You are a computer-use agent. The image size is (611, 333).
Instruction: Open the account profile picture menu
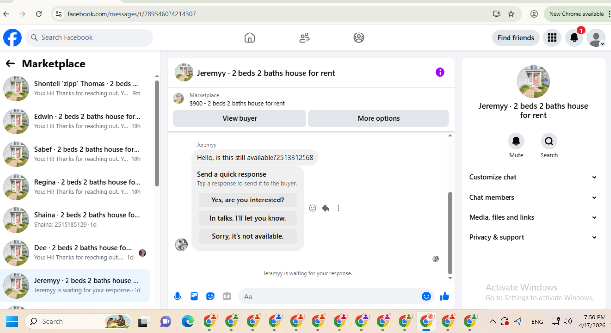click(596, 37)
